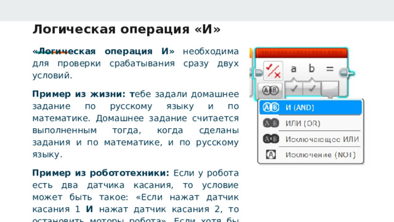Click the heading Логическая операция «И»
This screenshot has width=394, height=222.
coord(126,29)
